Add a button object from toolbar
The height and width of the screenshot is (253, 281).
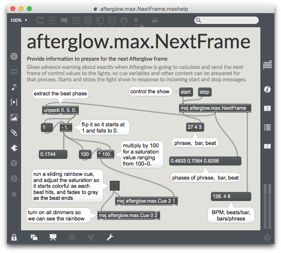(88, 20)
